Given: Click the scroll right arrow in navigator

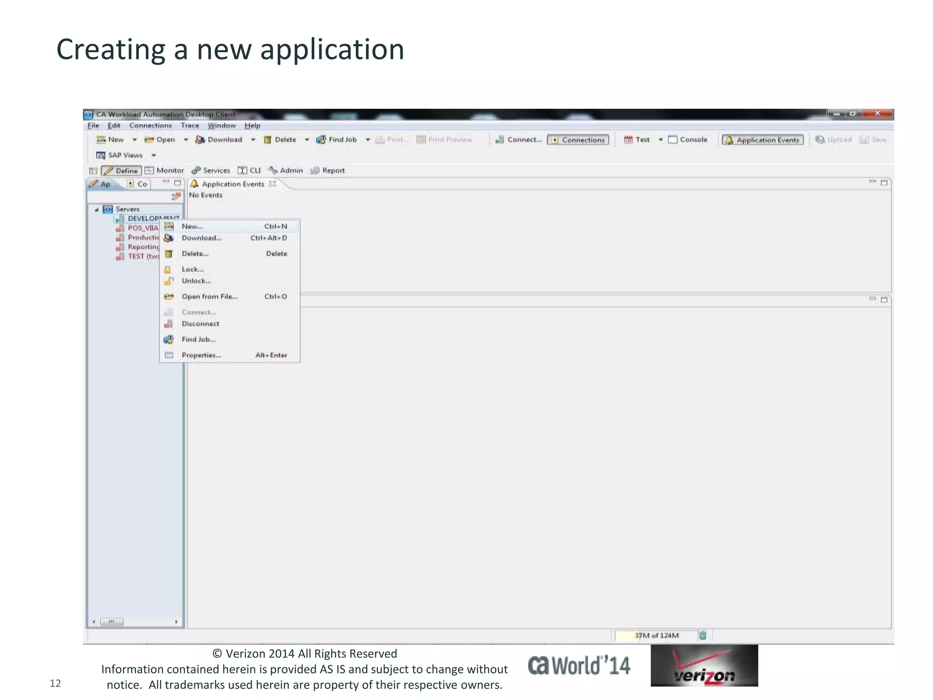Looking at the screenshot, I should tap(176, 621).
